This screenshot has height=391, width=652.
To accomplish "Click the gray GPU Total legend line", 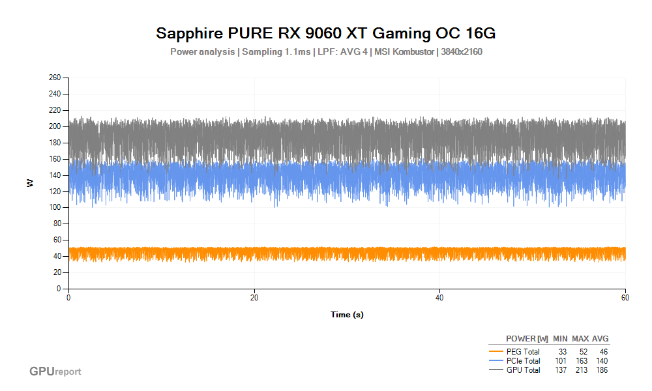I will (496, 369).
